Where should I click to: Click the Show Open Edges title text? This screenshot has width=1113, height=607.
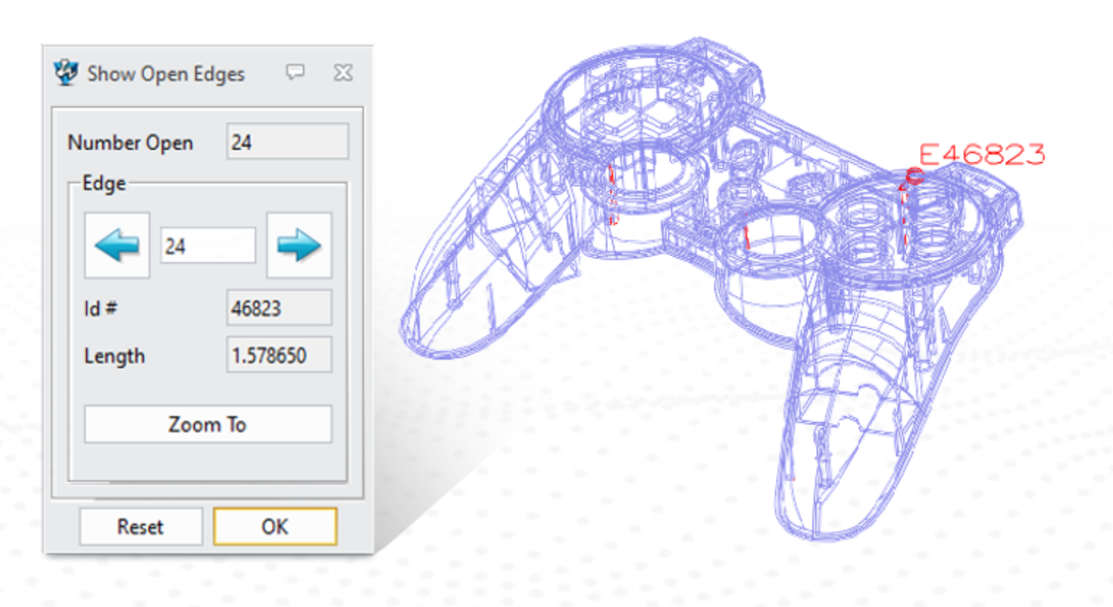click(x=166, y=74)
